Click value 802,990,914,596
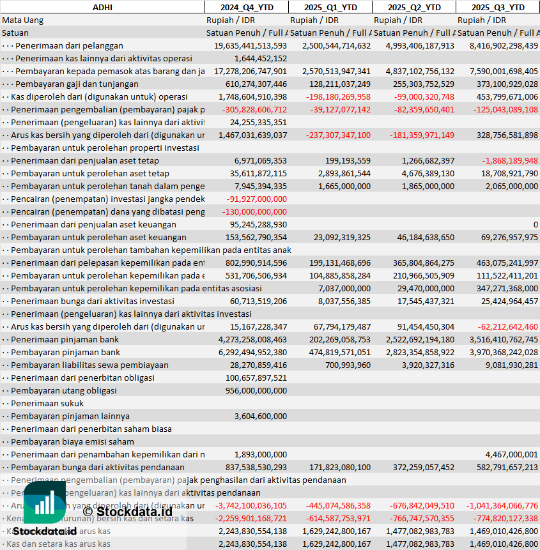 (256, 263)
